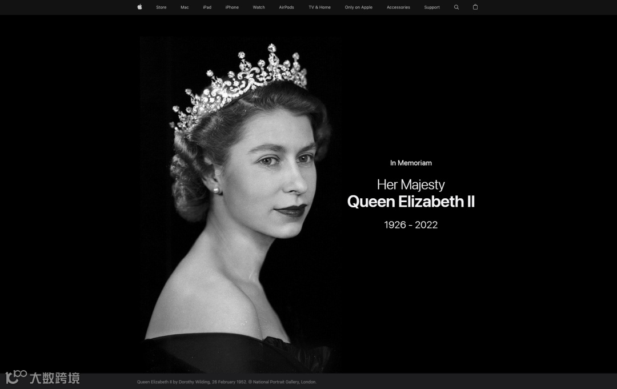Click the 'Queen Elizabeth II' headline
Viewport: 617px width, 389px height.
(411, 202)
